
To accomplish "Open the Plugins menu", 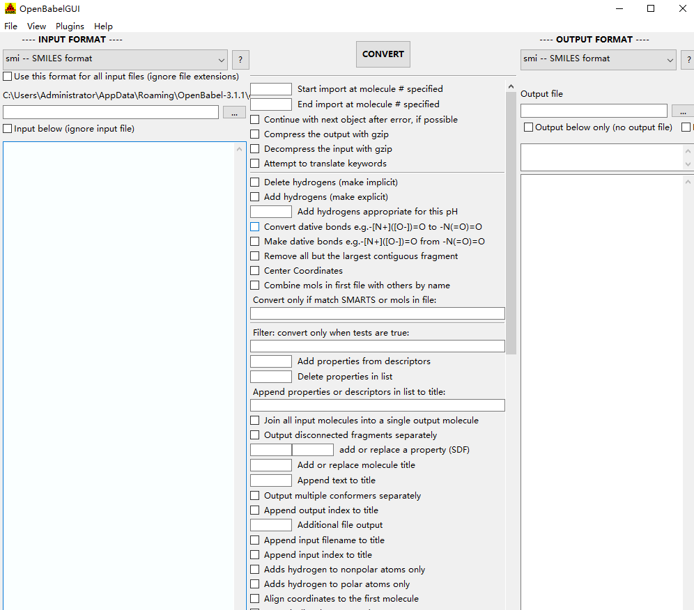I will (x=70, y=26).
